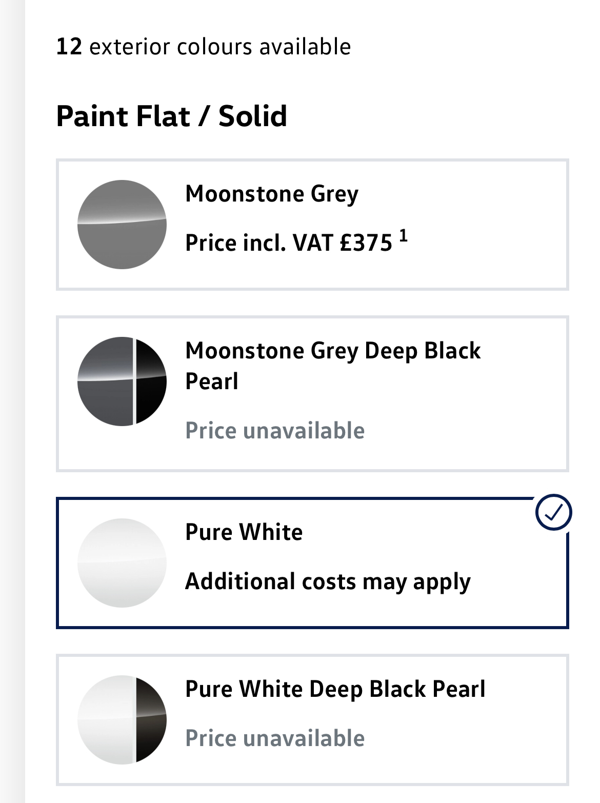Viewport: 600px width, 803px height.
Task: Click the word Pearl on the Moonstone Grey card
Action: (212, 382)
